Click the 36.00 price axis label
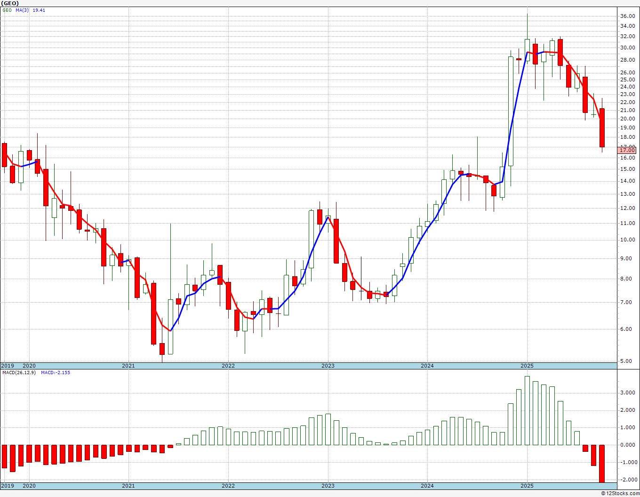The height and width of the screenshot is (497, 640). (x=627, y=16)
